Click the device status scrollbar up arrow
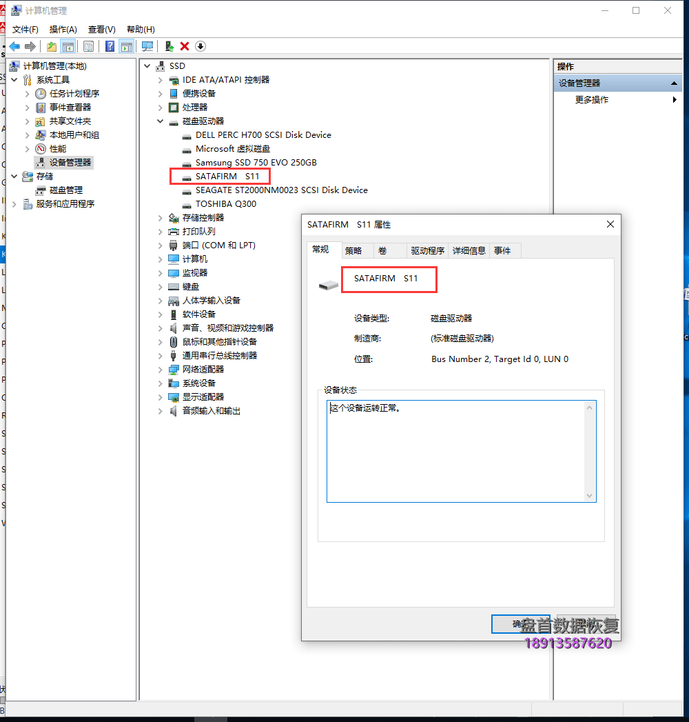The image size is (689, 722). click(589, 408)
